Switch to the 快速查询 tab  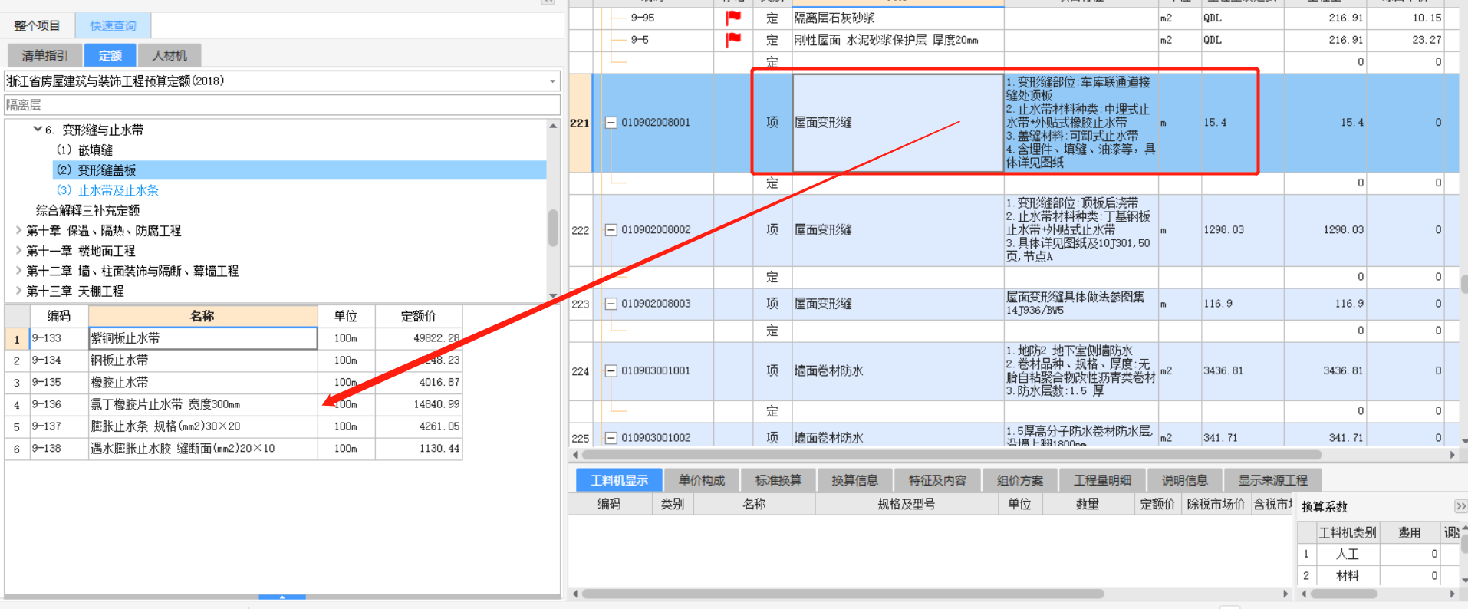(x=113, y=25)
